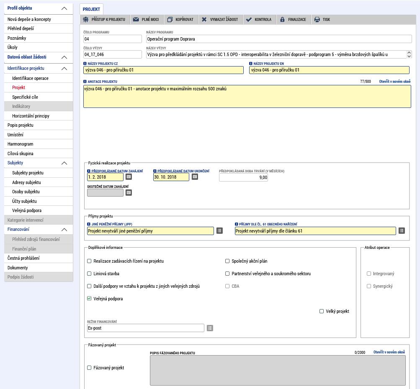Click Anotace projektu text area
Screen dimensions: 420x389
247,96
